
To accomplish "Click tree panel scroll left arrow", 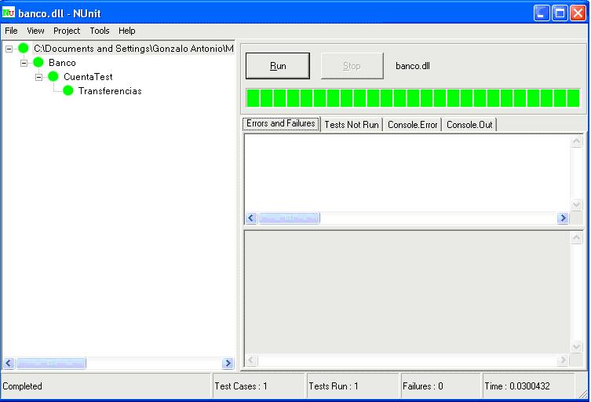I will point(9,364).
